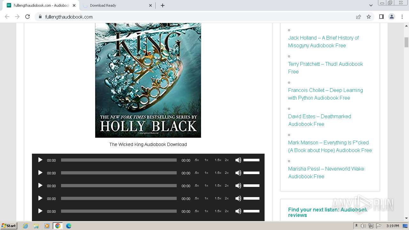Open the tab search dropdown arrow
The height and width of the screenshot is (230, 409).
pyautogui.click(x=371, y=5)
